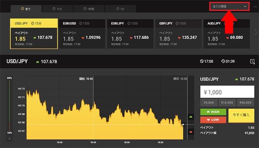Open the 全ての資産 asset dropdown

coord(229,7)
